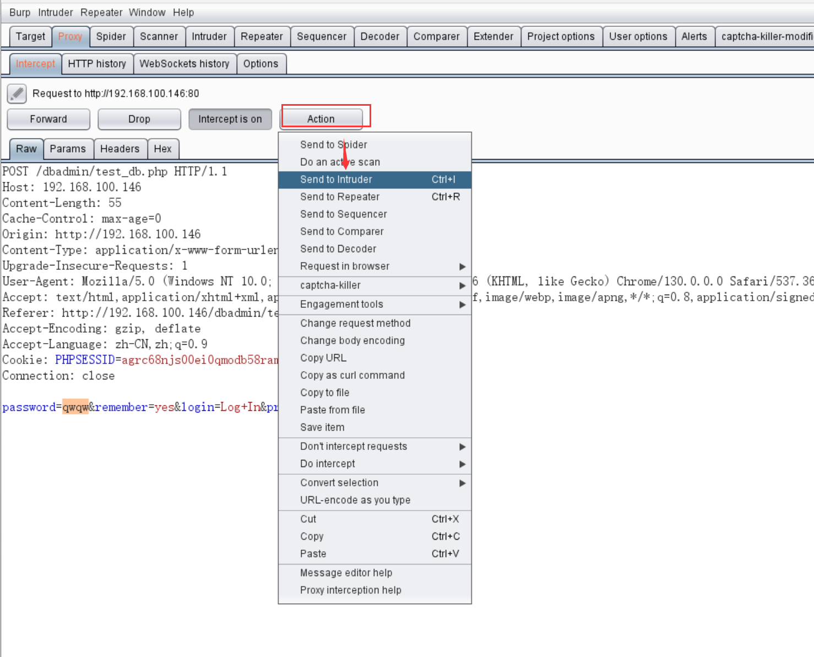Choose Send to Repeater from the menu
The height and width of the screenshot is (657, 814).
click(x=375, y=197)
